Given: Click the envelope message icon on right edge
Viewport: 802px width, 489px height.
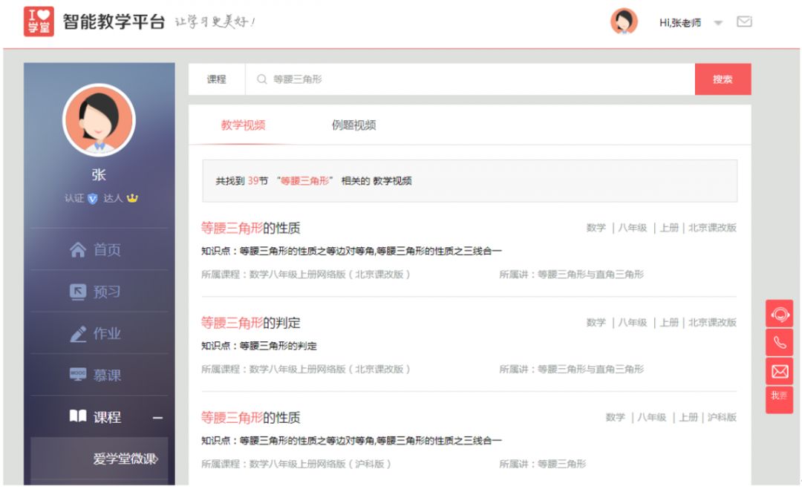Looking at the screenshot, I should tap(779, 370).
